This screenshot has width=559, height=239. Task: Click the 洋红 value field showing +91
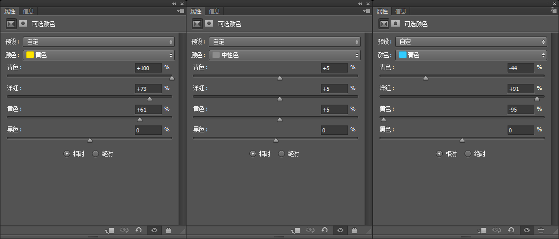click(521, 88)
